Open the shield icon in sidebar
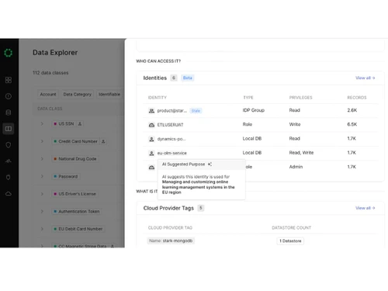The height and width of the screenshot is (291, 388). pyautogui.click(x=9, y=145)
